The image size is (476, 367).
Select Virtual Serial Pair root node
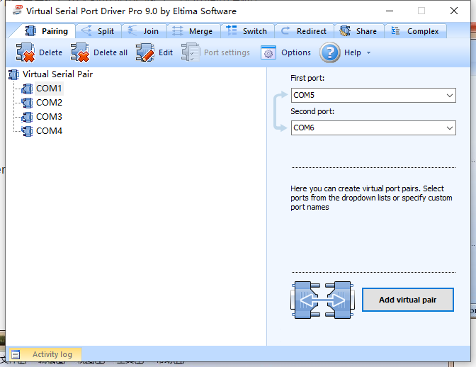(57, 74)
